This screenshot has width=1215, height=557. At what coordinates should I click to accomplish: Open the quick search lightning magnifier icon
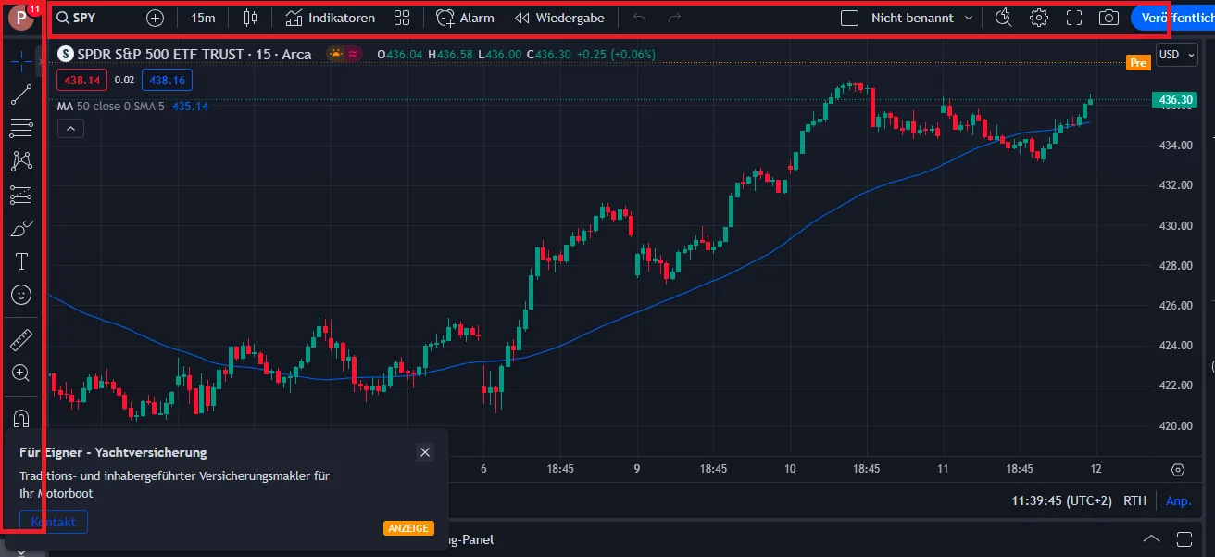click(x=1003, y=18)
